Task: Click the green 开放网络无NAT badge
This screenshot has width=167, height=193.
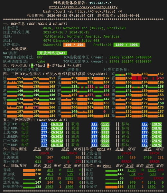Action: tap(52, 53)
